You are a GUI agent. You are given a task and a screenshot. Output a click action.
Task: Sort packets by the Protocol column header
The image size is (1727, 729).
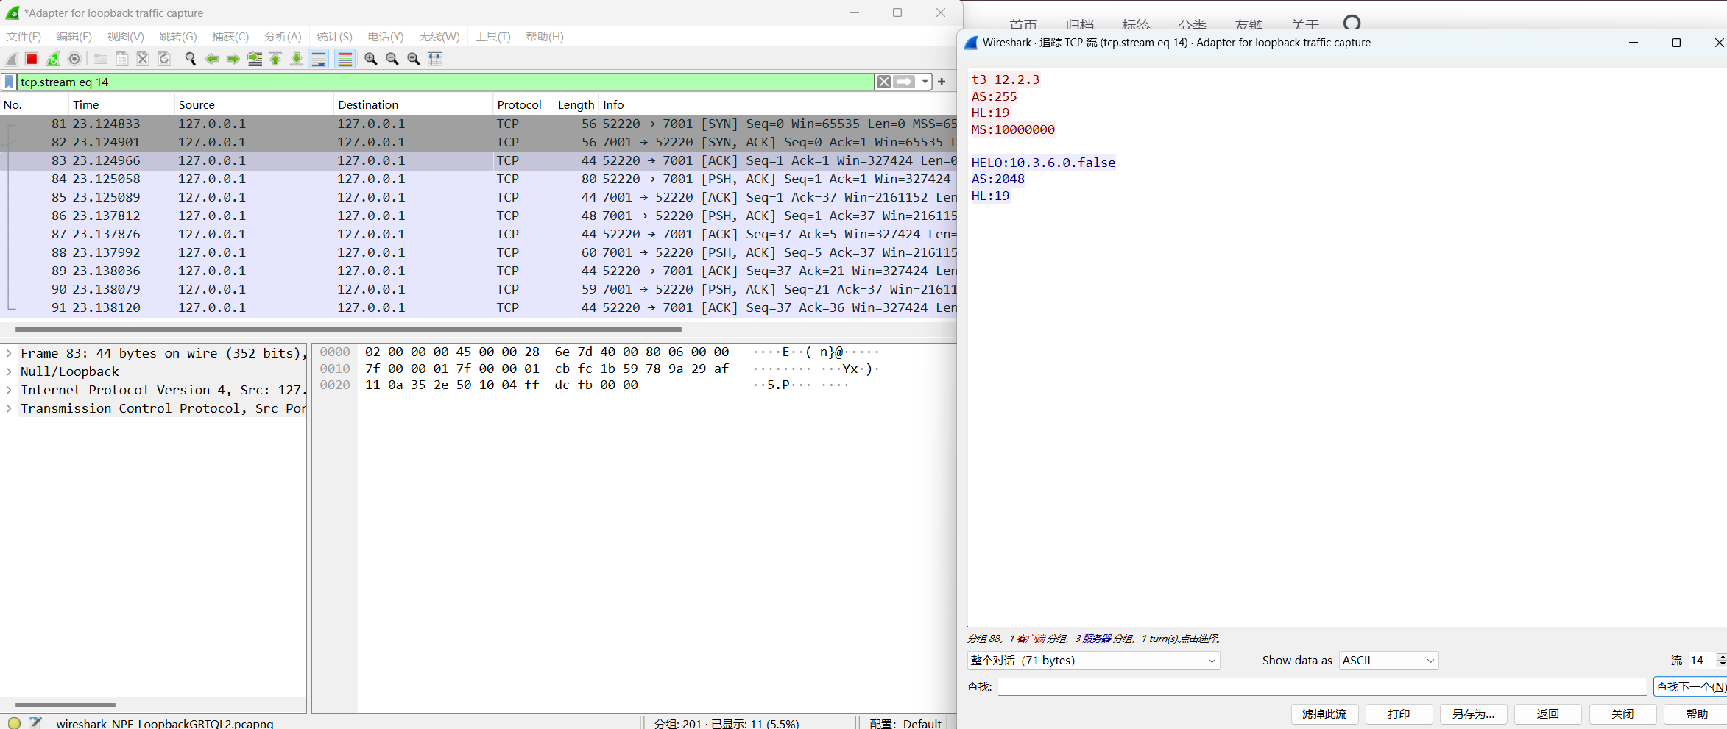pyautogui.click(x=523, y=104)
